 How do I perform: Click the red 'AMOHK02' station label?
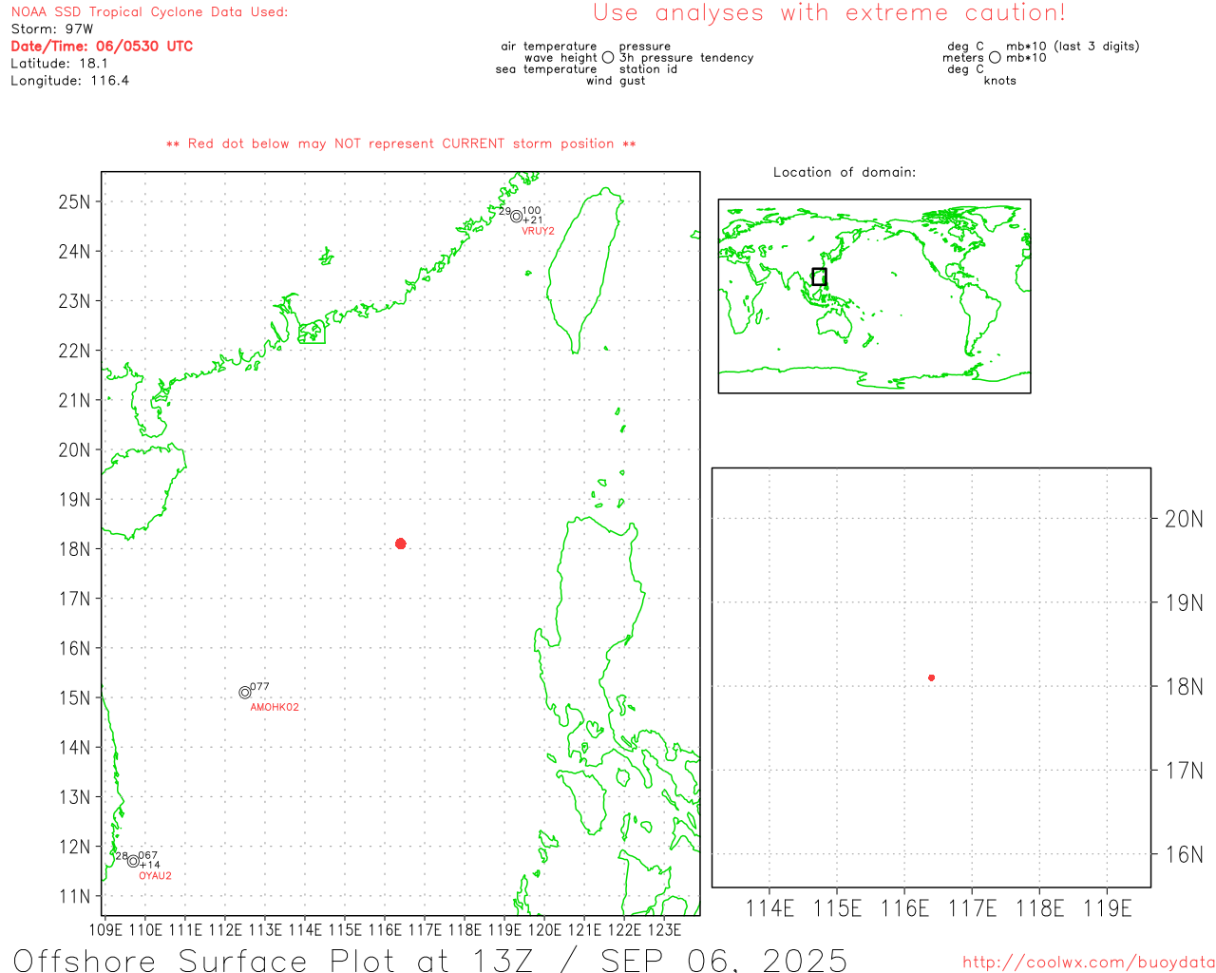[275, 707]
